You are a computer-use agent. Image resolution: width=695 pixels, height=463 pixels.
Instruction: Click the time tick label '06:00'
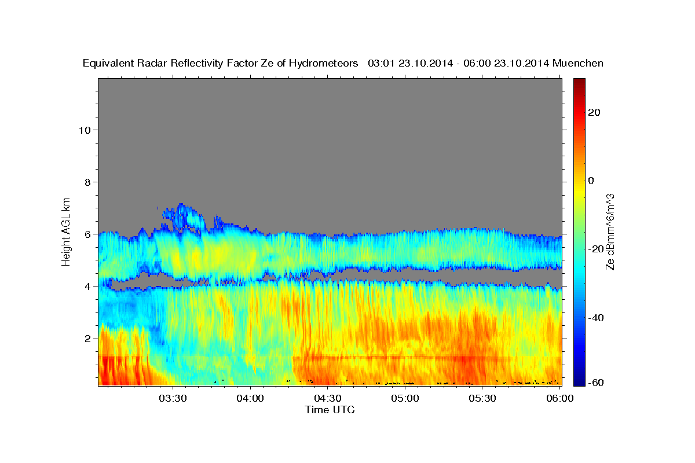559,398
